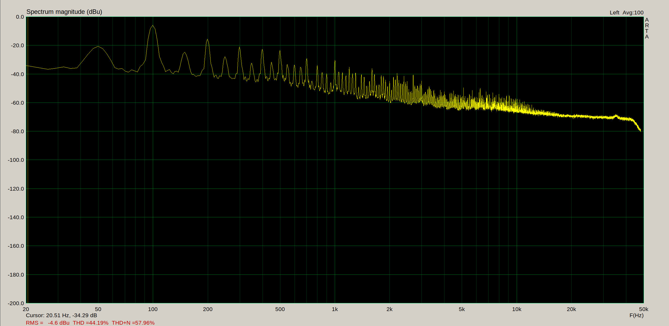Click the 10k frequency axis label
This screenshot has width=669, height=326.
[x=517, y=309]
